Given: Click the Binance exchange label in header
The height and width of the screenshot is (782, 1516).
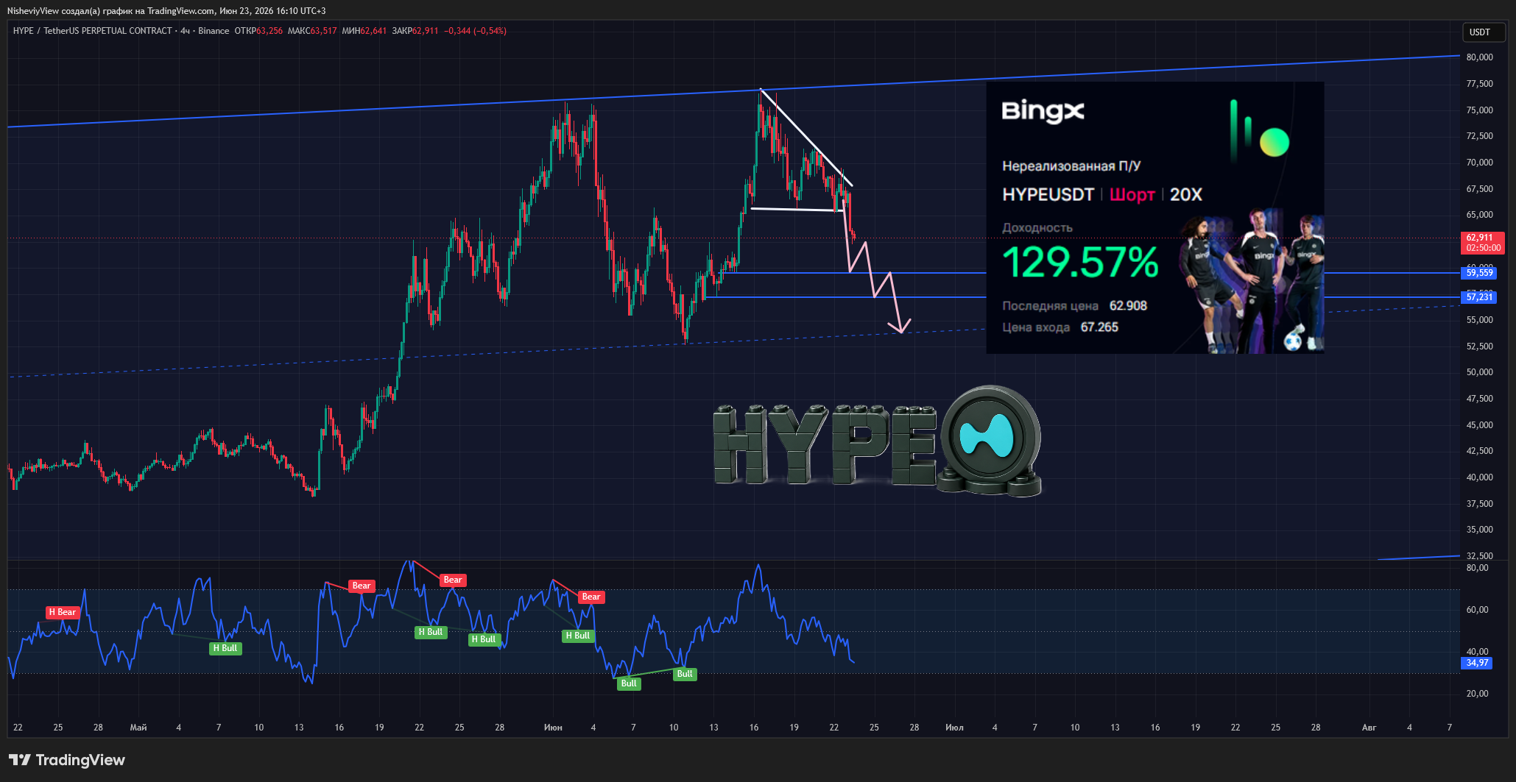Looking at the screenshot, I should click(214, 31).
